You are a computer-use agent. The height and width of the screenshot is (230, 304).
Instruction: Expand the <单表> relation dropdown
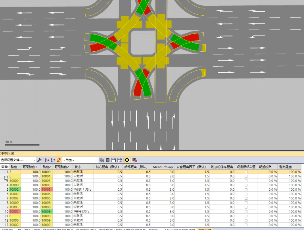point(81,160)
